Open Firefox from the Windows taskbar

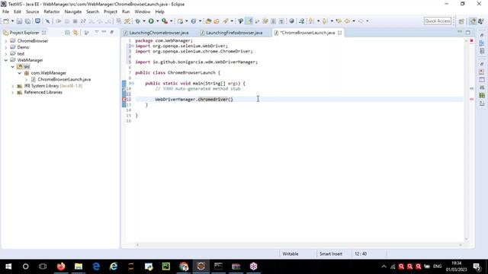(61, 266)
